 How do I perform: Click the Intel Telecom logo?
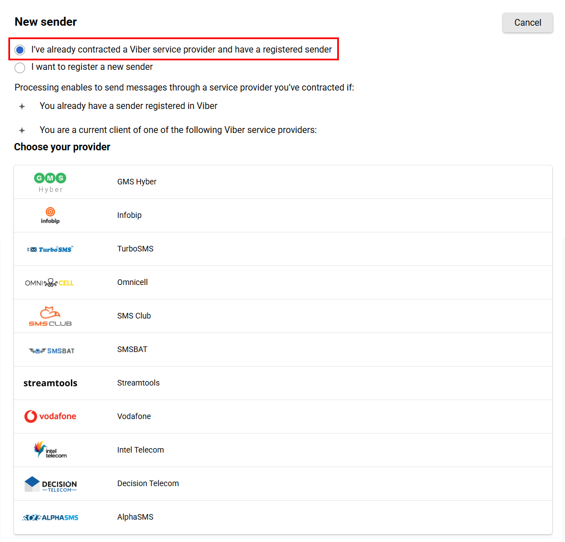(50, 450)
